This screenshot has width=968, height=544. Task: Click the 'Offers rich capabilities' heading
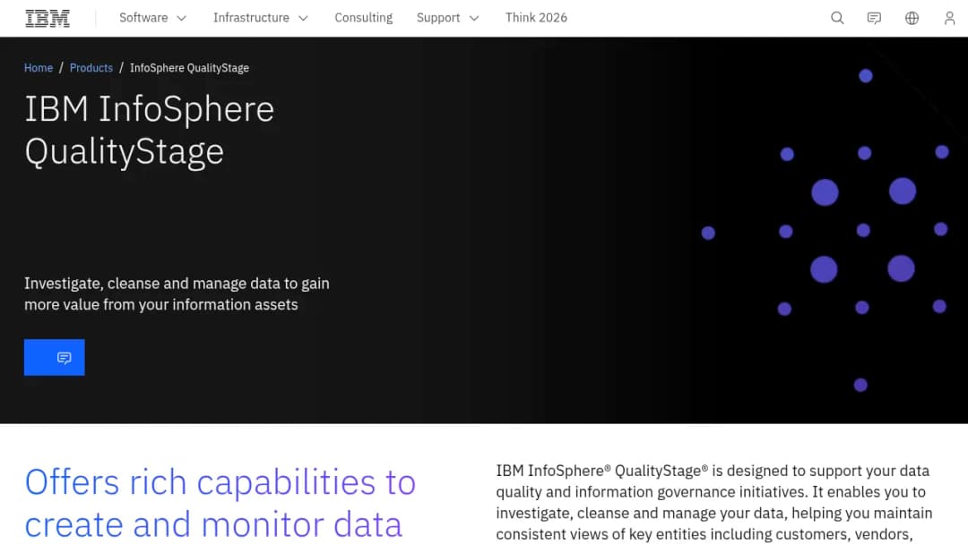220,503
